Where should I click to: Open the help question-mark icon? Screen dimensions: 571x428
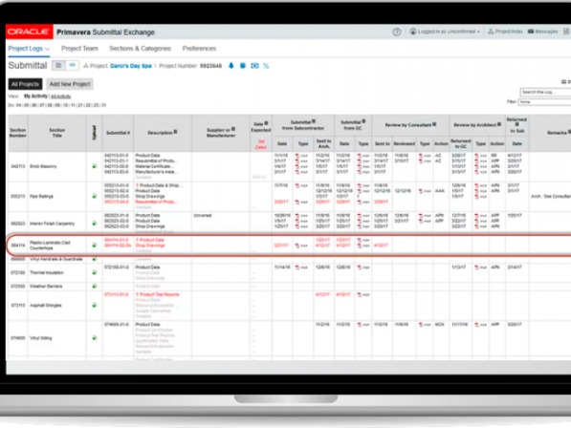397,32
